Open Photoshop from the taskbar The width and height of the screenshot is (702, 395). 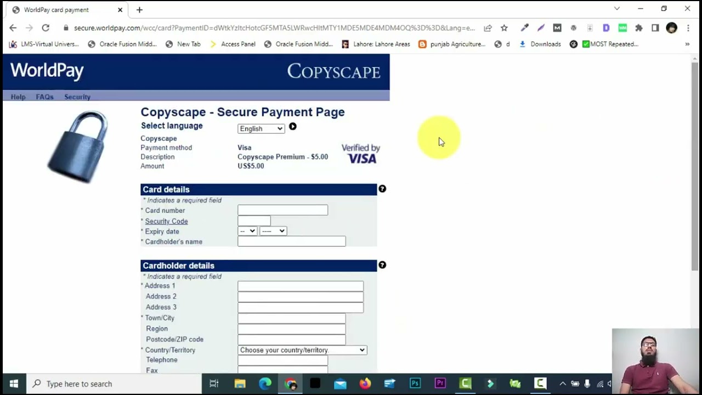coord(415,383)
